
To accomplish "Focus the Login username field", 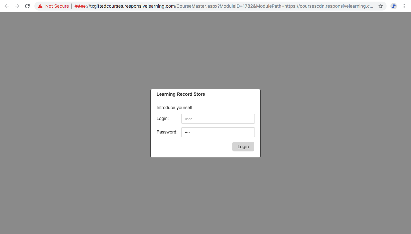I will pyautogui.click(x=218, y=119).
